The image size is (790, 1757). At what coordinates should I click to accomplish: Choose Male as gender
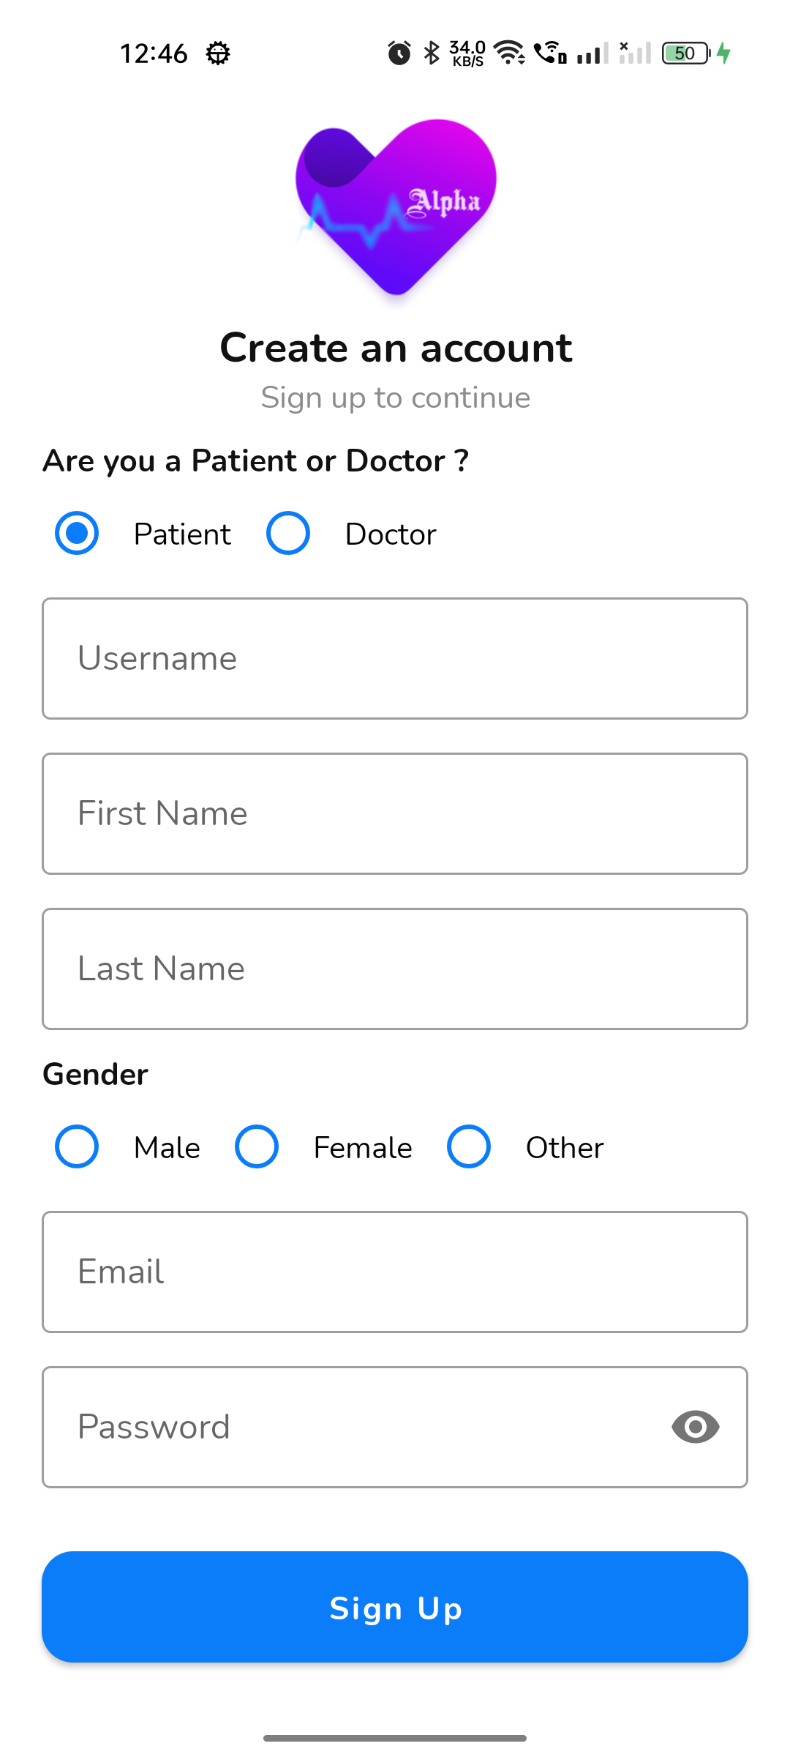pyautogui.click(x=77, y=1147)
